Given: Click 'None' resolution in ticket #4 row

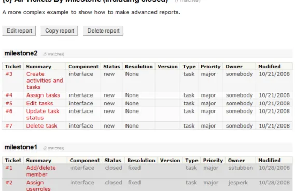Looking at the screenshot, I should coord(132,95).
